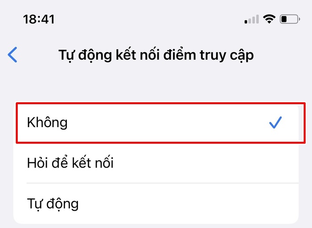Click the battery level icon
The image size is (312, 228).
click(x=289, y=19)
